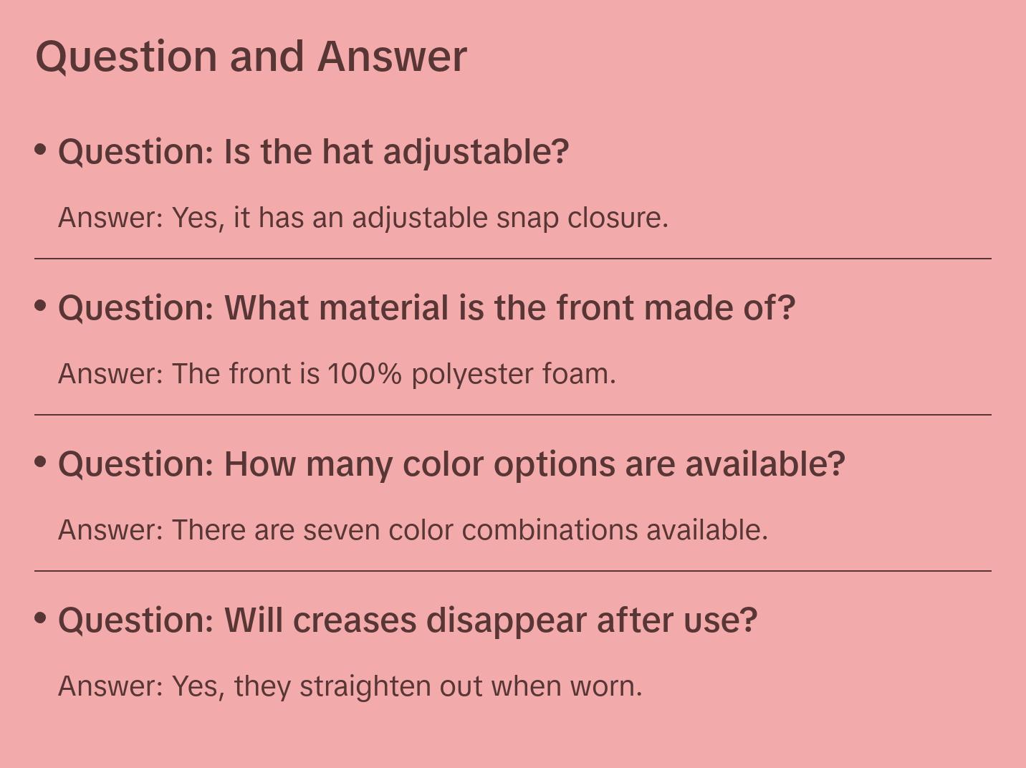Click the "Question and Answer" heading

tap(251, 56)
